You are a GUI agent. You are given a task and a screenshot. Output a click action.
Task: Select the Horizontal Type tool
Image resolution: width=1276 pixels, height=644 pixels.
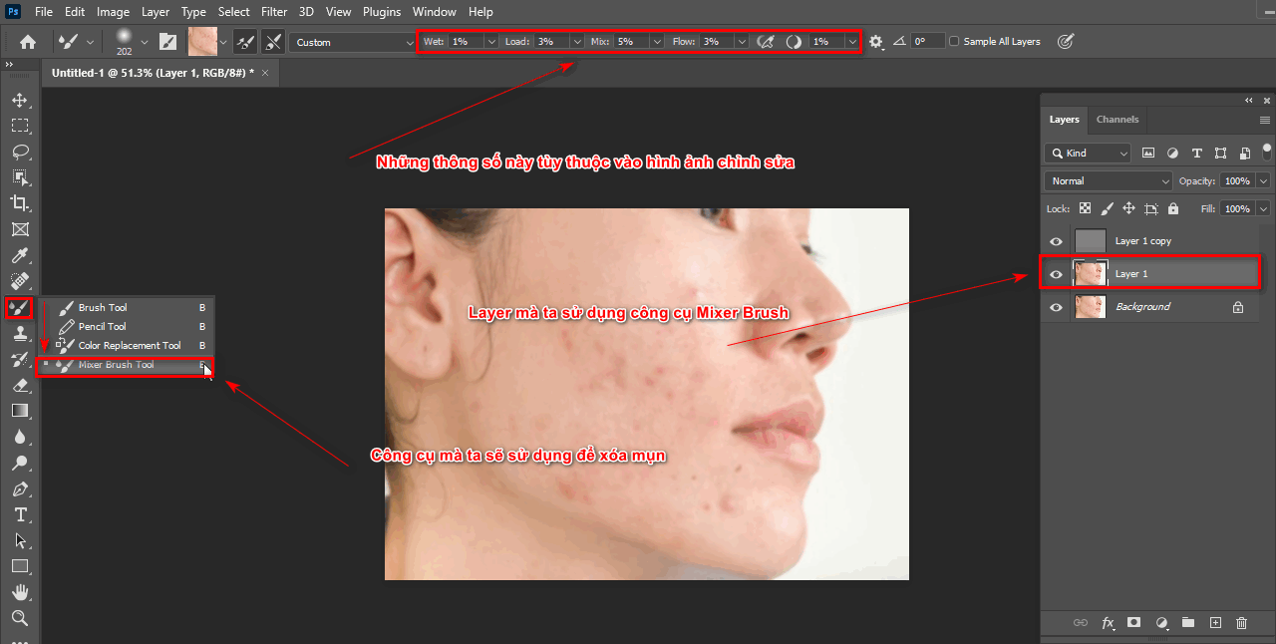click(20, 514)
